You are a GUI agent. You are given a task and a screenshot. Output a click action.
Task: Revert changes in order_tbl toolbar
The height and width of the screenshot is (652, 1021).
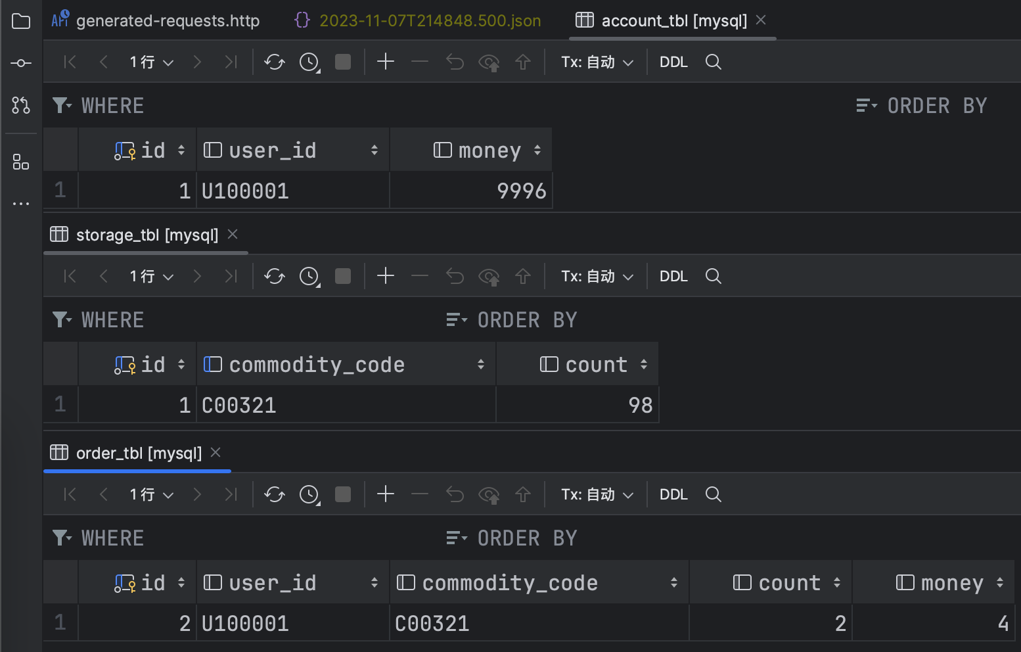455,494
